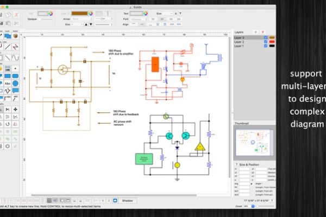Click the scissors modify tool in left palette
This screenshot has width=326, height=217.
pos(8,110)
